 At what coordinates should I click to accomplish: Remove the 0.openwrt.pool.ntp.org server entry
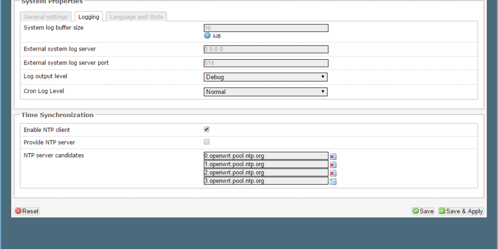[332, 157]
